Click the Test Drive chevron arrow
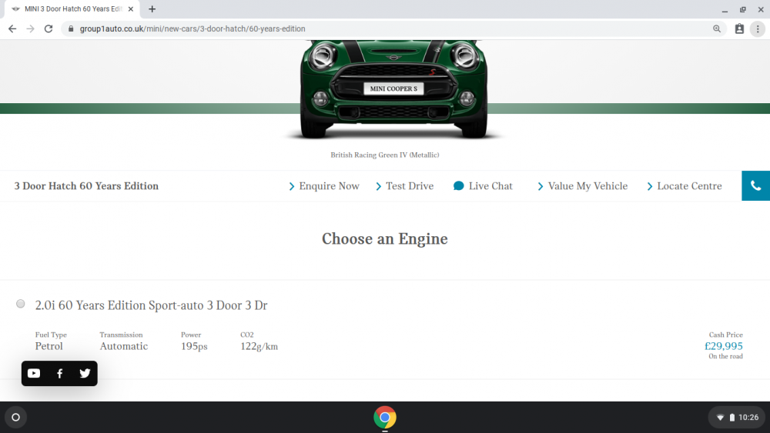 pyautogui.click(x=378, y=186)
